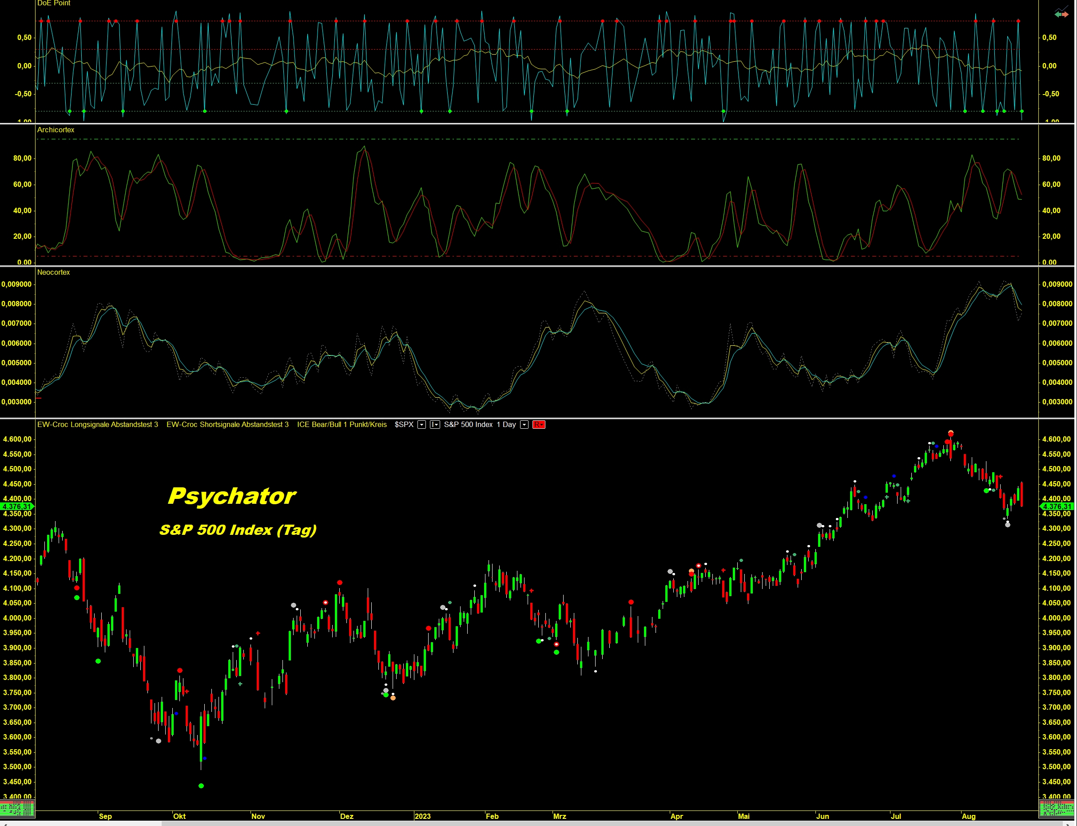Click the Neocortex pane title
This screenshot has height=826, width=1077.
53,273
